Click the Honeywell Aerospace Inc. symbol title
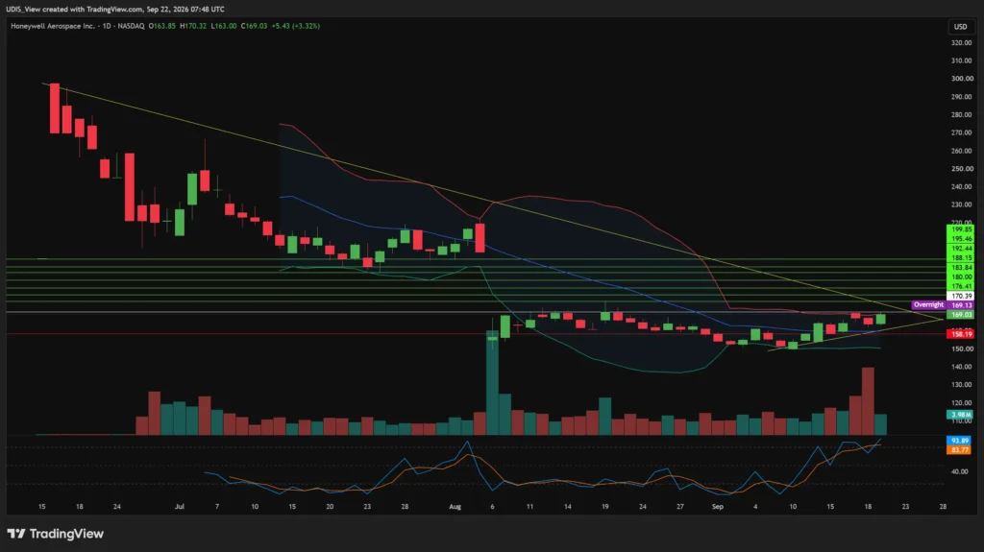 click(x=53, y=26)
